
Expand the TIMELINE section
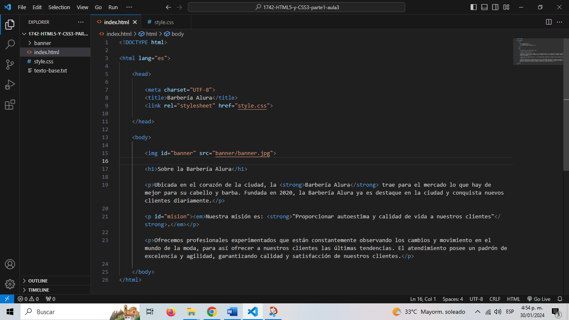(x=55, y=290)
